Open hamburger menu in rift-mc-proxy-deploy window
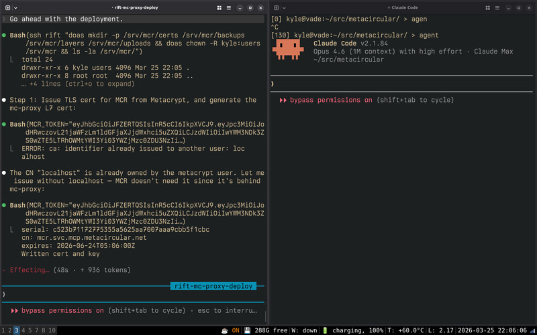The width and height of the screenshot is (537, 335). (x=229, y=7)
